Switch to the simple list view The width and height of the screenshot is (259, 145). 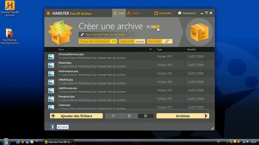point(113,116)
